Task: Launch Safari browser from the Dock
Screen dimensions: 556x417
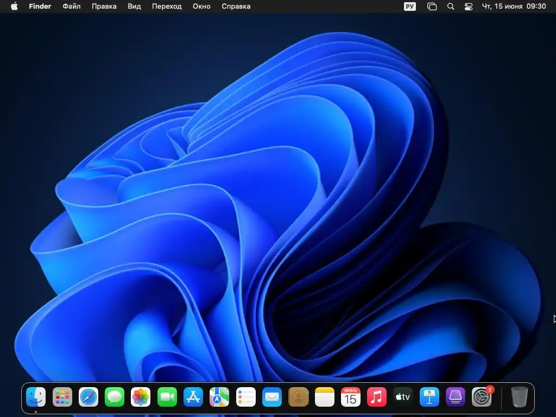Action: click(89, 397)
